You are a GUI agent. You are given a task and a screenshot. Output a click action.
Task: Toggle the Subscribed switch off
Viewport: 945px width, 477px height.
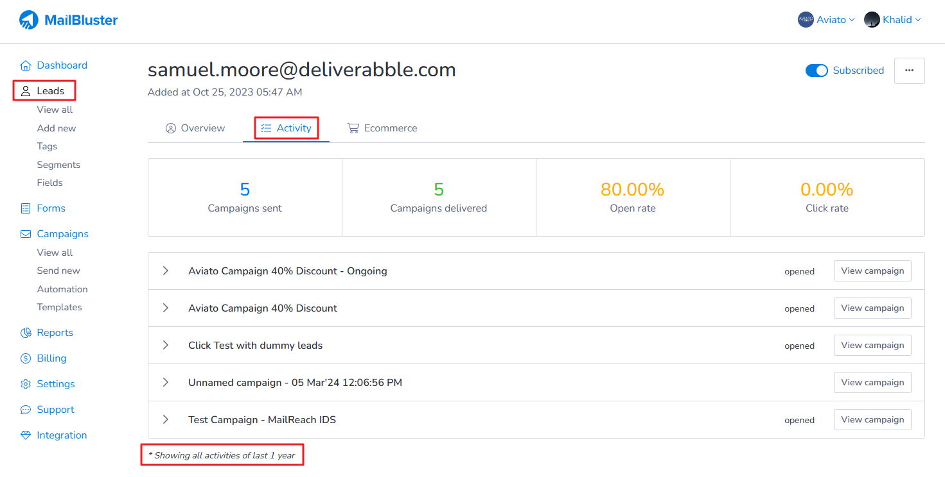click(817, 71)
